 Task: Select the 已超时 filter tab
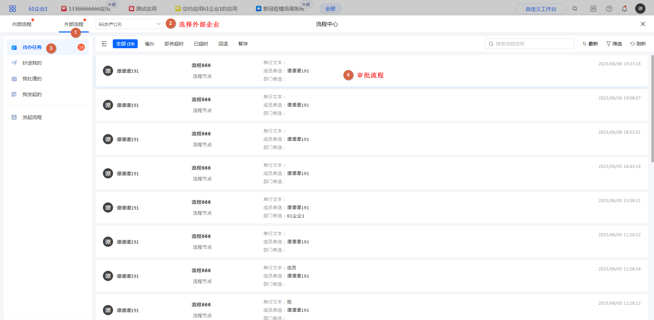201,44
